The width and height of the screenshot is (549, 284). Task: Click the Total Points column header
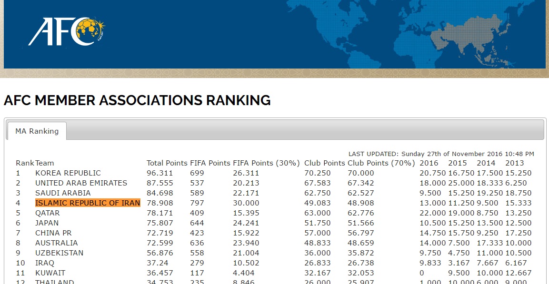point(167,163)
